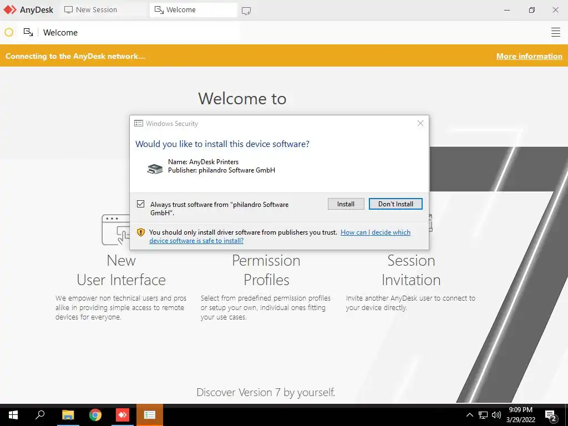The height and width of the screenshot is (426, 568).
Task: Click the Welcome to heading
Action: [x=242, y=99]
